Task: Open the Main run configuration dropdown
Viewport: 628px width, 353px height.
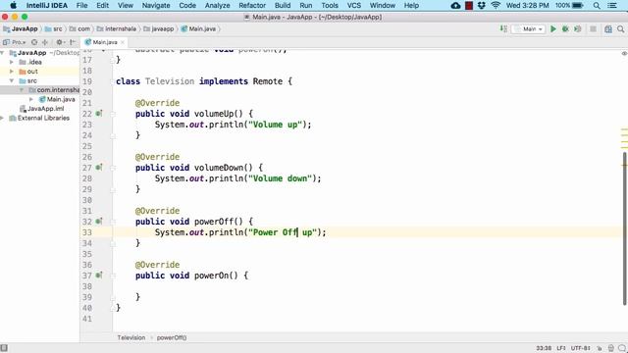Action: (x=528, y=28)
